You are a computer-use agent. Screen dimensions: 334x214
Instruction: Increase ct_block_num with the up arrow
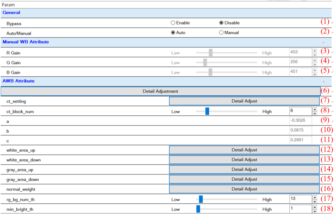coord(315,109)
